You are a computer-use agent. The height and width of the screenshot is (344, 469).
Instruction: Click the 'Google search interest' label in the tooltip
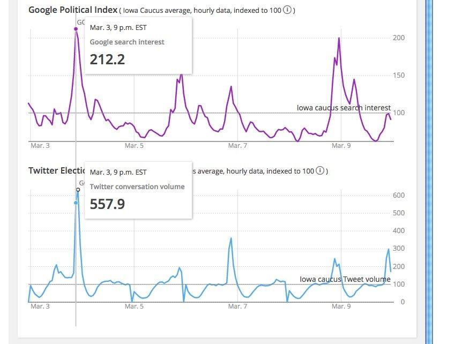point(127,42)
